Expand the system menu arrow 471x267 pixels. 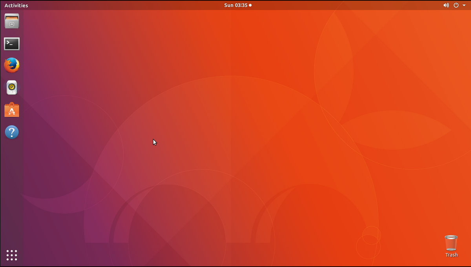click(464, 5)
